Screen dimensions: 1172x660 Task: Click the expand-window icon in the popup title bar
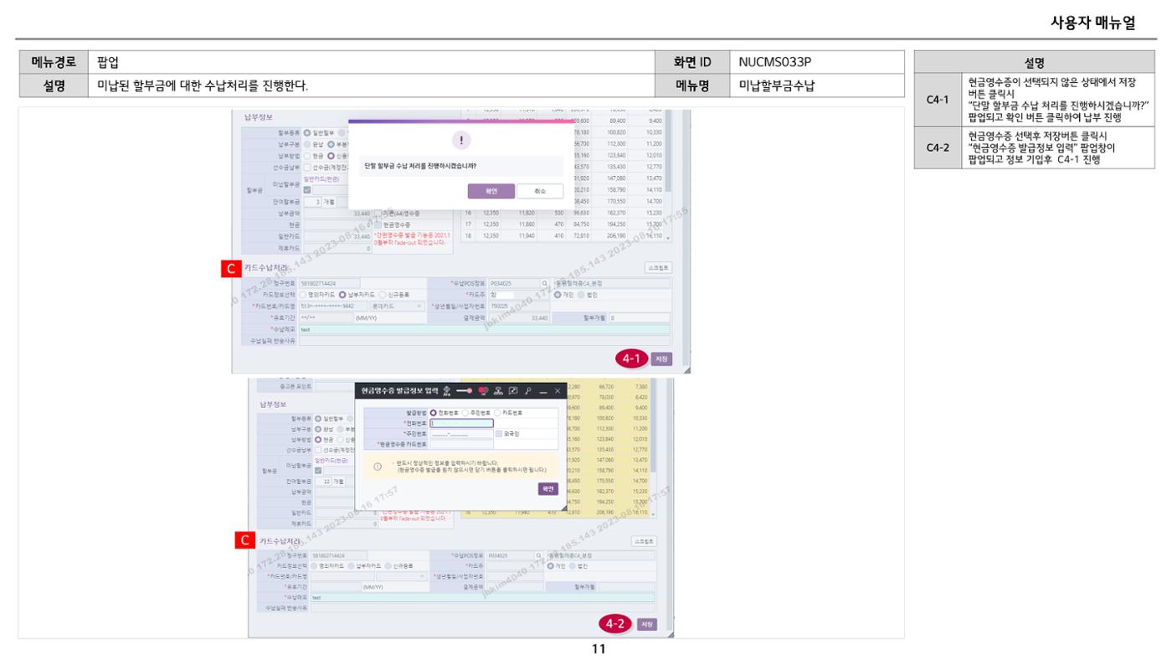(513, 390)
